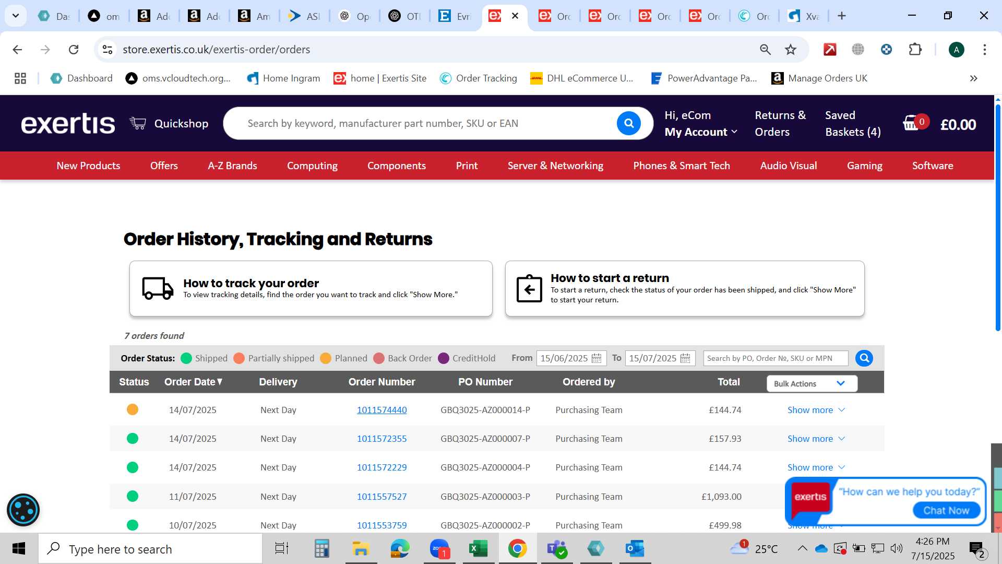This screenshot has width=1002, height=564.
Task: Click the red arrow extension icon
Action: (830, 50)
